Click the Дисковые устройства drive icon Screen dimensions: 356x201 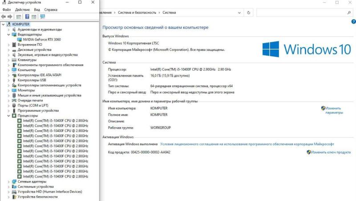(14, 50)
